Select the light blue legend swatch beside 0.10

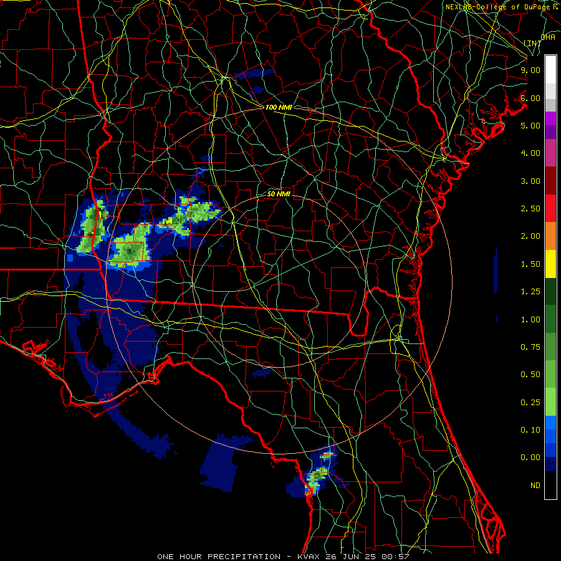[550, 423]
